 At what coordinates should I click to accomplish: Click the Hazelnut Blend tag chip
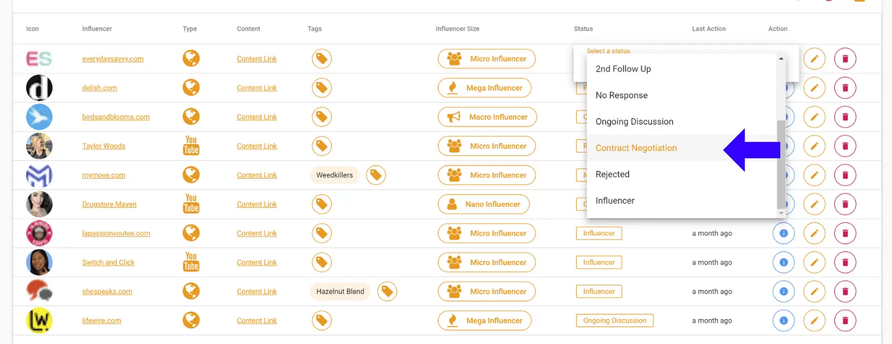pyautogui.click(x=340, y=291)
